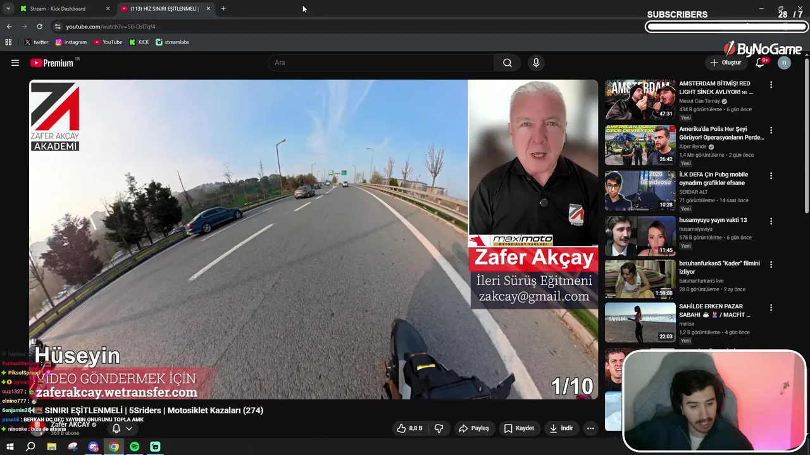Reload the page with refresh icon
This screenshot has height=455, width=810.
39,27
